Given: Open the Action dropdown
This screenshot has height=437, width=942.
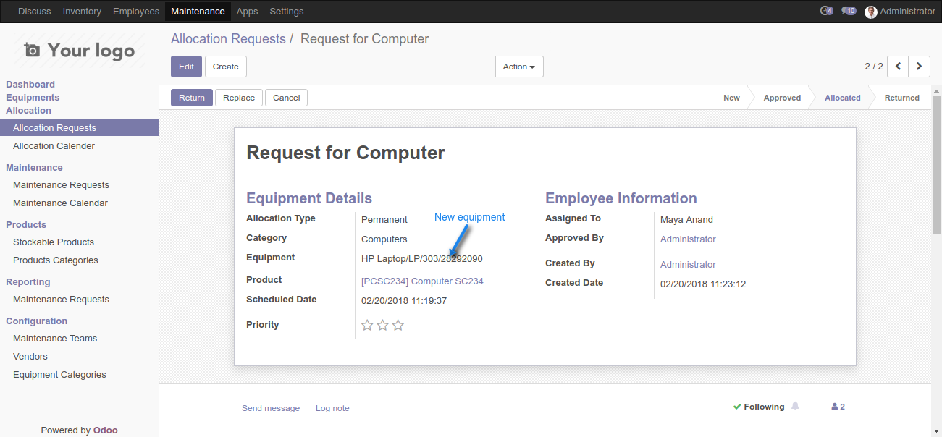Looking at the screenshot, I should tap(519, 67).
